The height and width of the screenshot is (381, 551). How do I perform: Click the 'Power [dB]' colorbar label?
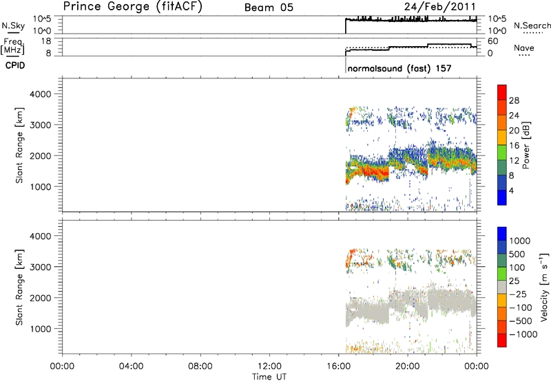click(x=526, y=145)
